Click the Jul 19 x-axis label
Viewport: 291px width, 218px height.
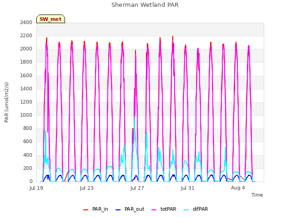[x=36, y=188]
